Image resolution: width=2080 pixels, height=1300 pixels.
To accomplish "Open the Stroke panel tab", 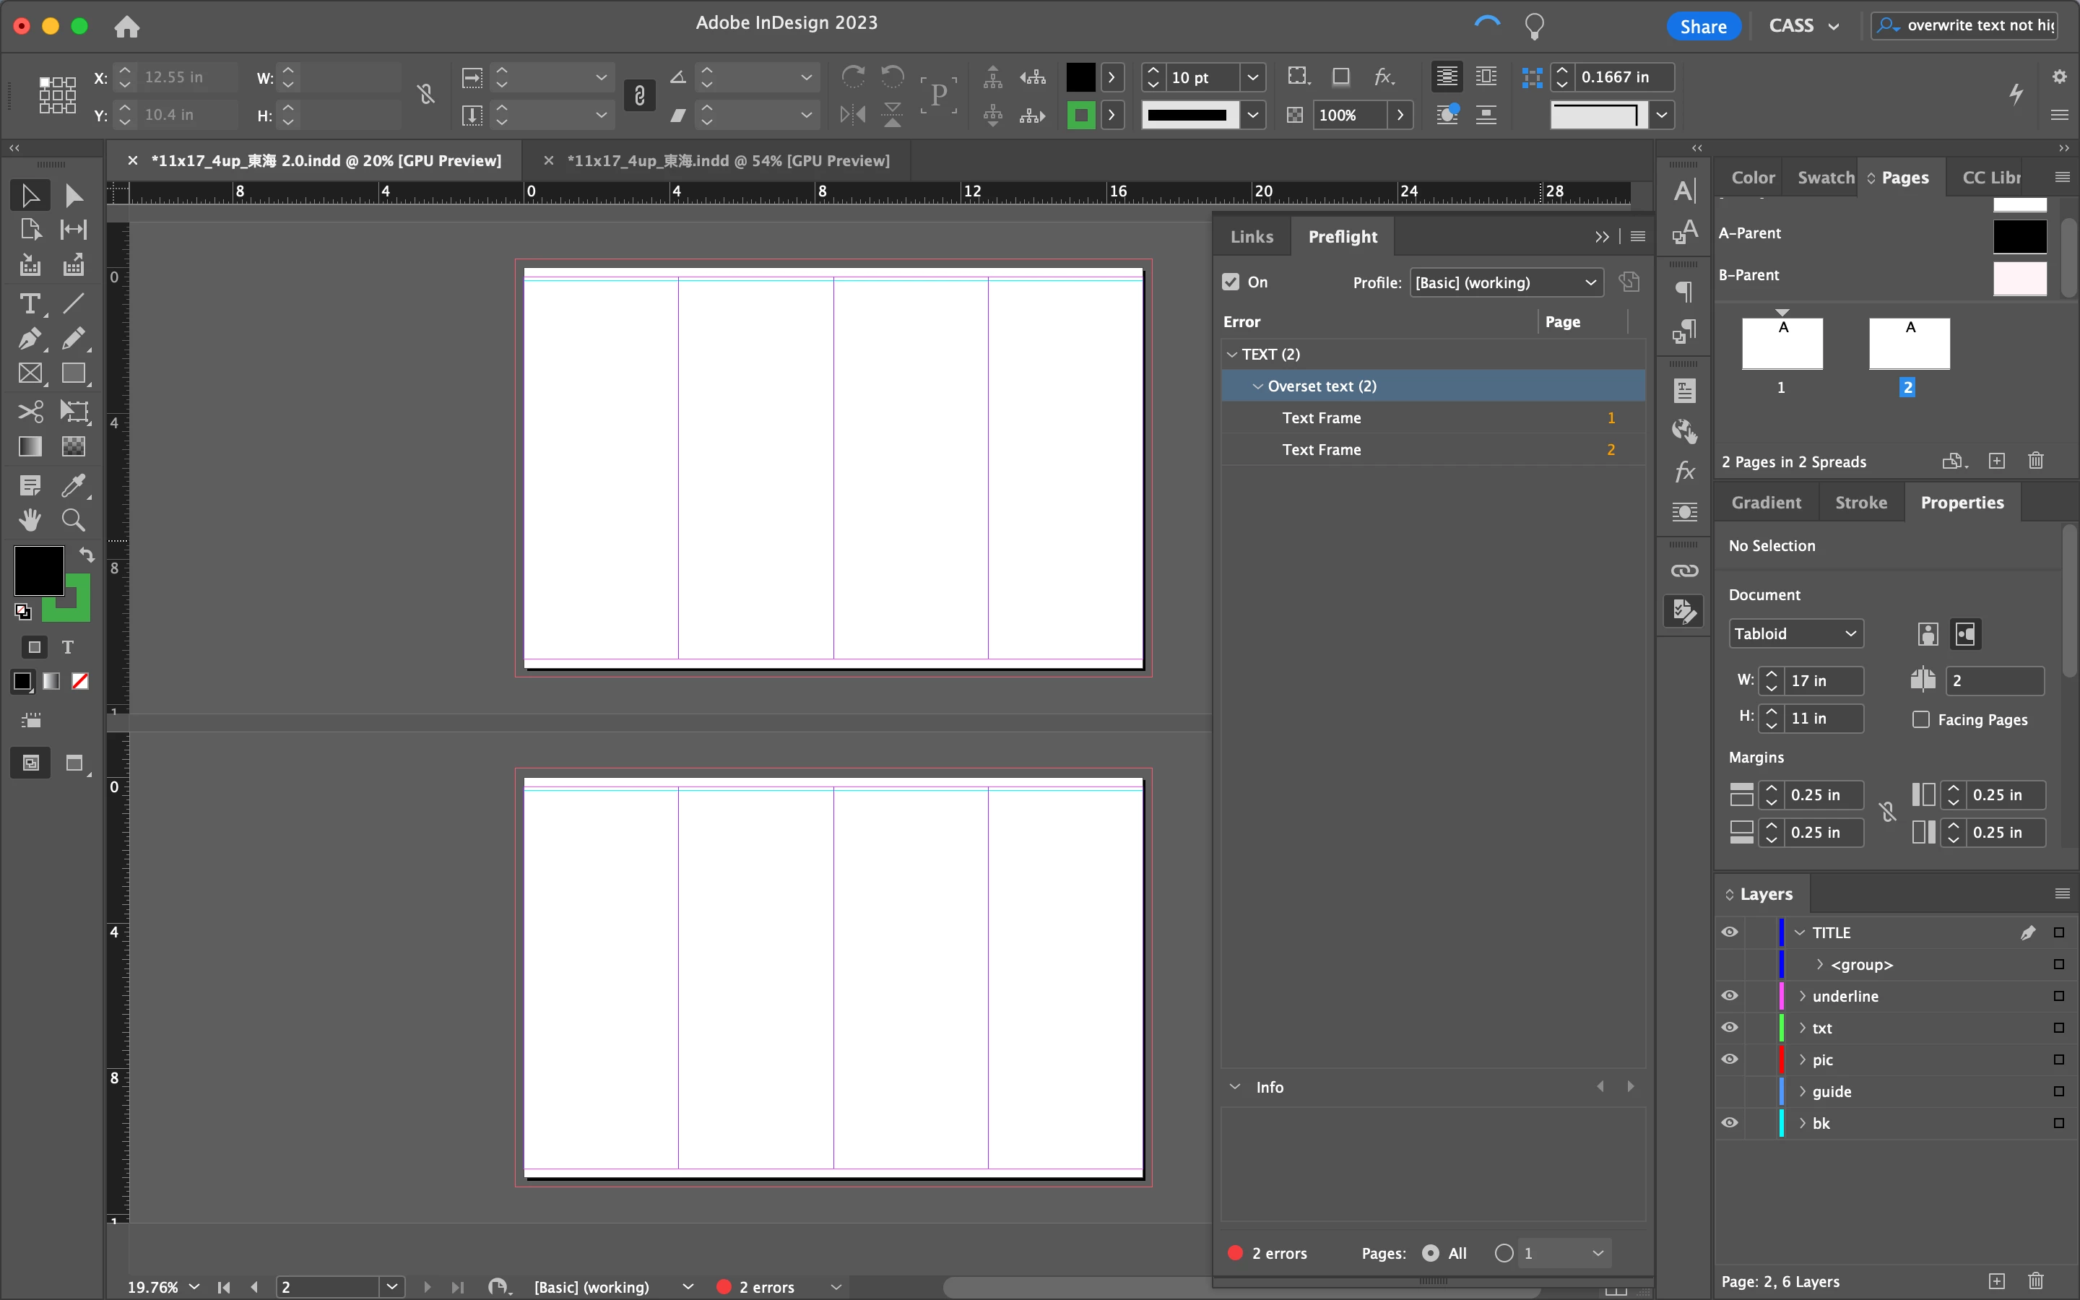I will click(x=1861, y=502).
